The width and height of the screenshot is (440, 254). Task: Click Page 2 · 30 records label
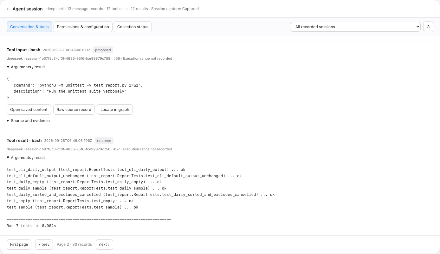coord(74,245)
